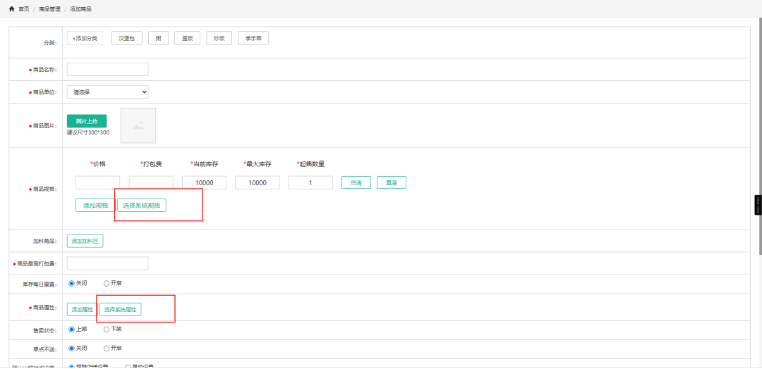Viewport: 762px width, 369px height.
Task: Click the home icon in breadcrumb
Action: tap(12, 9)
